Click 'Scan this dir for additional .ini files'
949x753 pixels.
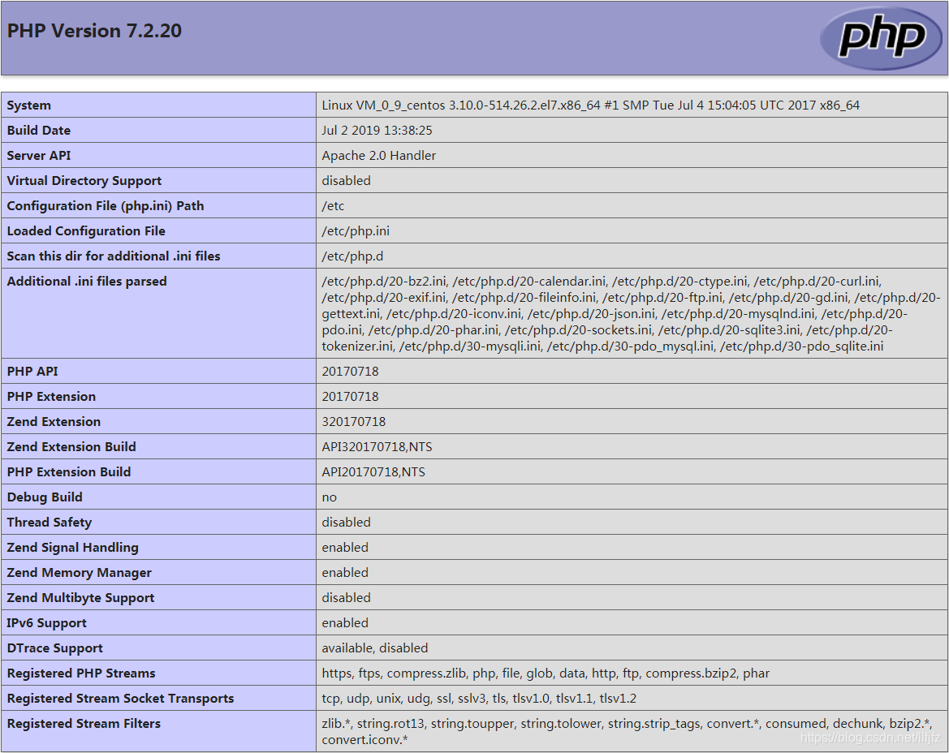pos(114,256)
